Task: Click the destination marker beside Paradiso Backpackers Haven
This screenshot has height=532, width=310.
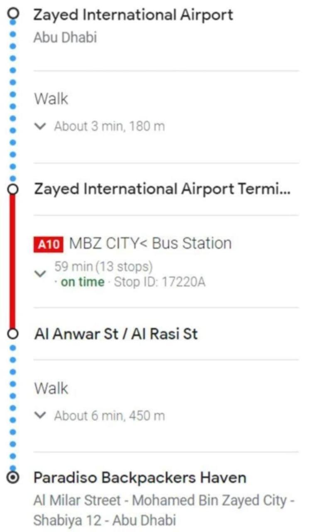Action: [13, 478]
